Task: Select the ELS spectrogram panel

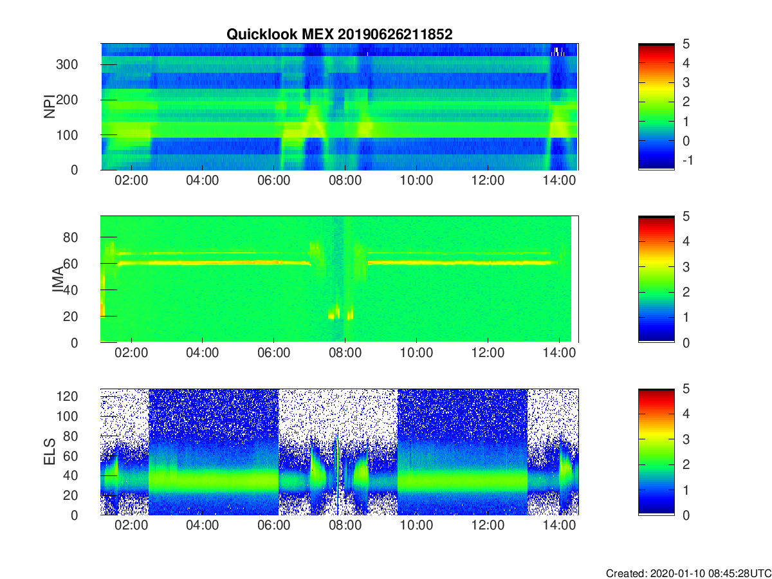Action: pos(339,452)
